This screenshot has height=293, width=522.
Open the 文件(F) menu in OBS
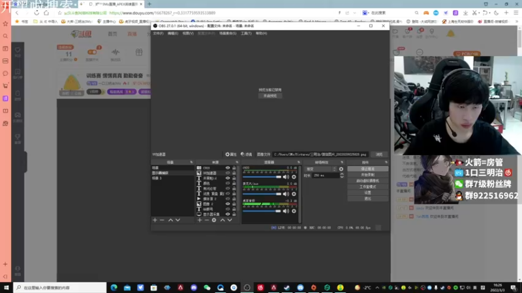158,33
